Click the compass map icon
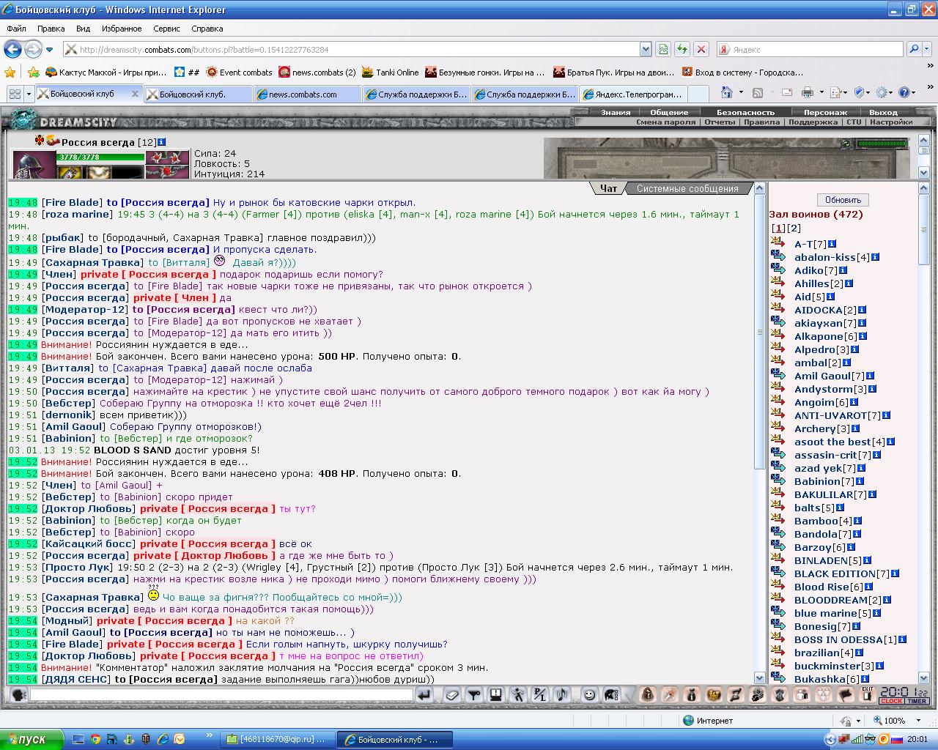This screenshot has width=938, height=750. tap(670, 695)
